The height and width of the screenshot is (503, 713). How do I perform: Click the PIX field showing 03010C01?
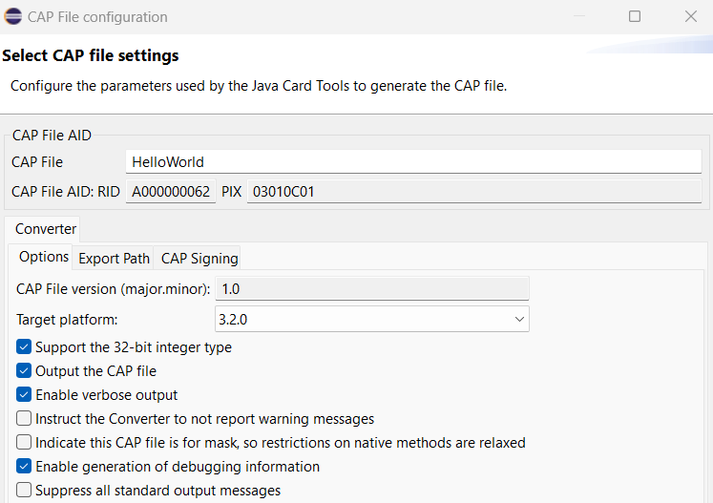coord(474,192)
